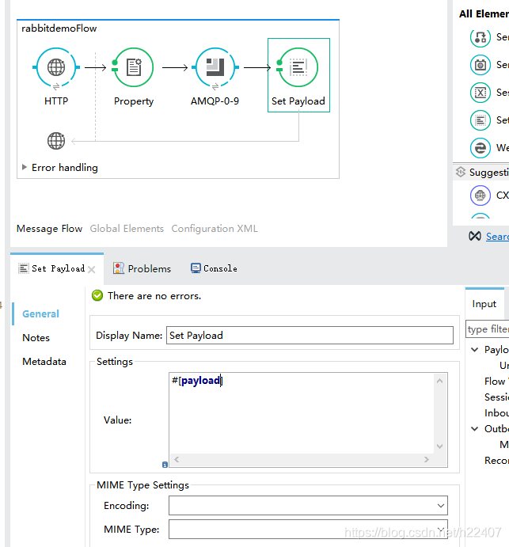
Task: Collapse the Outbound tree node
Action: (x=474, y=429)
